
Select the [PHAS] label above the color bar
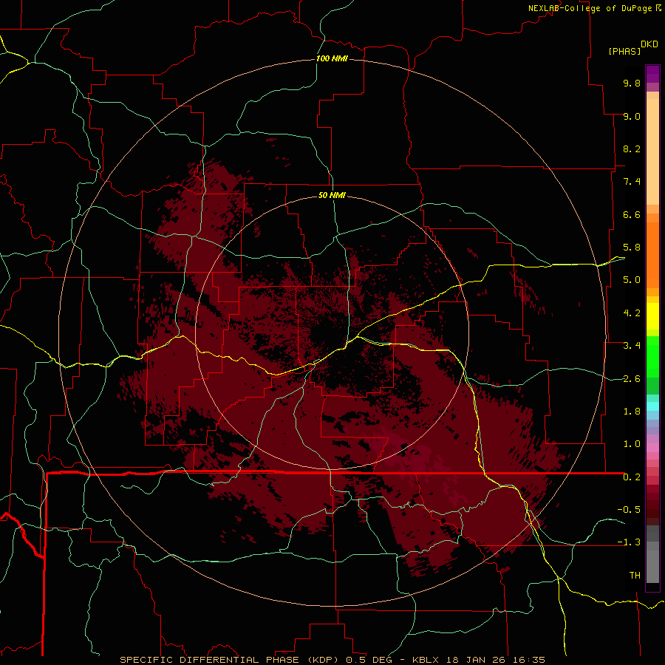[x=624, y=51]
